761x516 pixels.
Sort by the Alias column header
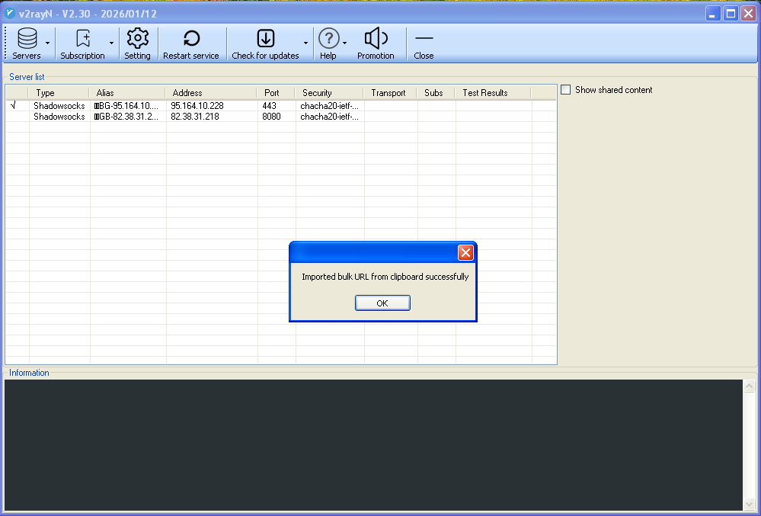127,93
